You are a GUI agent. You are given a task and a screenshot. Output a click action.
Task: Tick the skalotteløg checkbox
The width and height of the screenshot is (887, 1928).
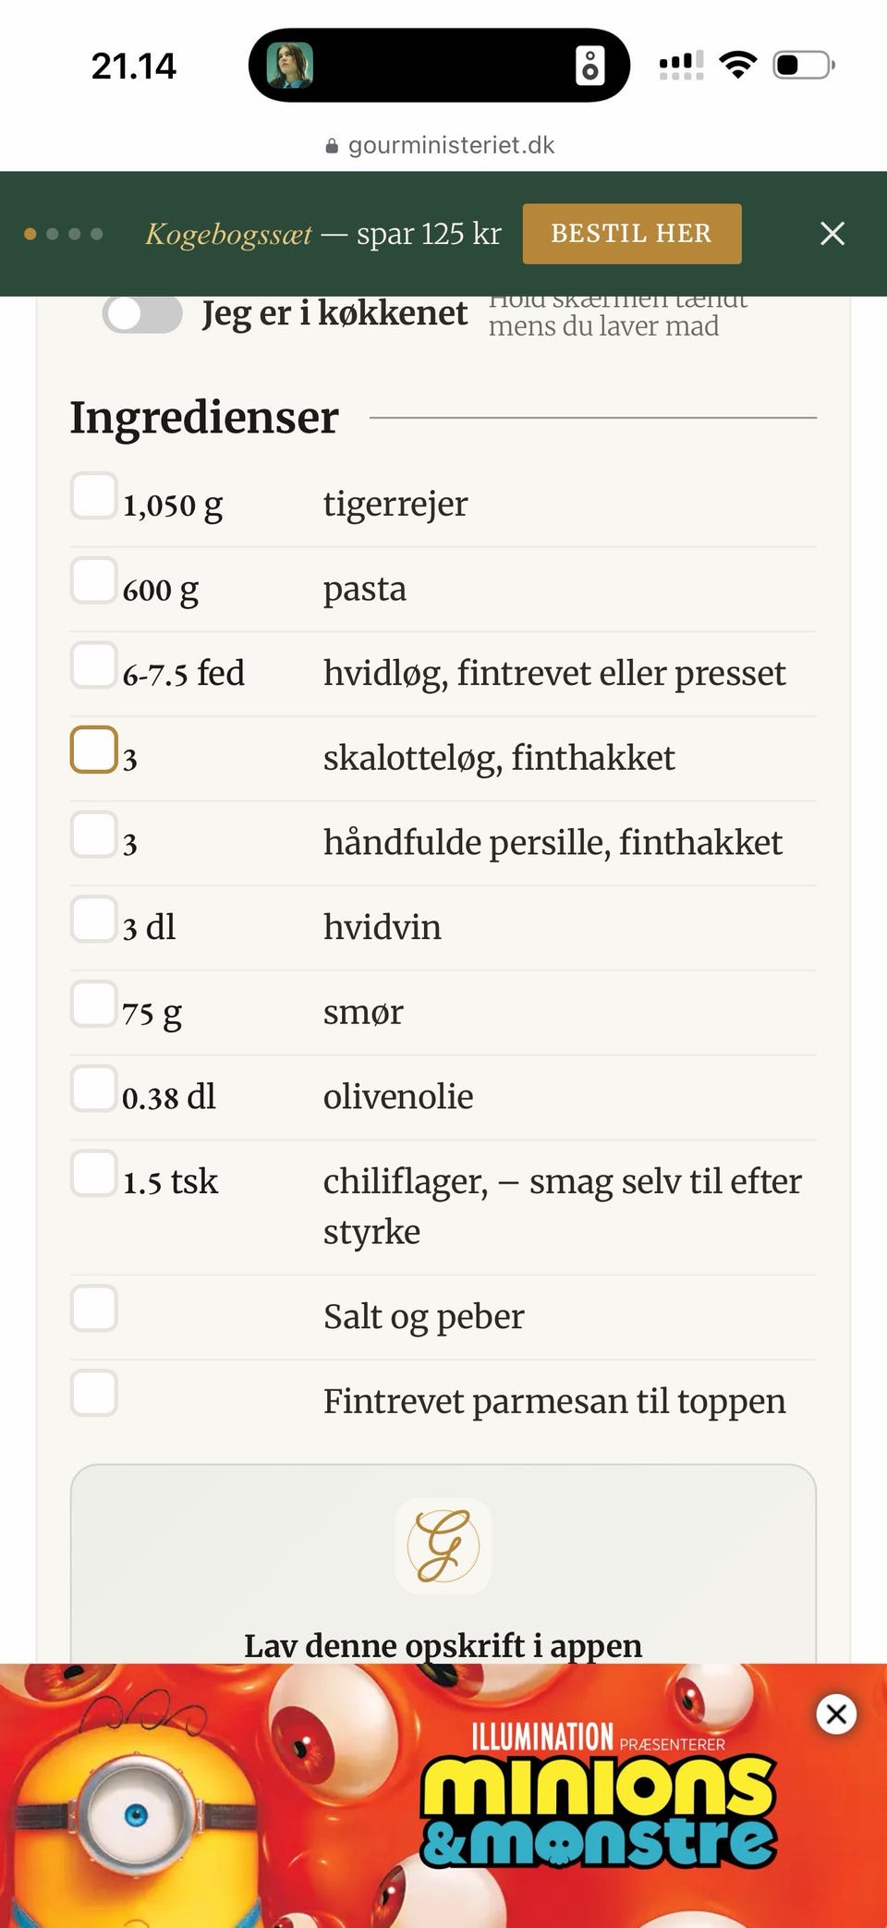(x=94, y=749)
